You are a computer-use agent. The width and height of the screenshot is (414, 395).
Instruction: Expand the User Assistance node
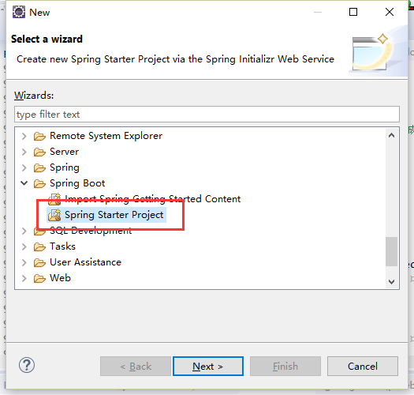tap(24, 263)
